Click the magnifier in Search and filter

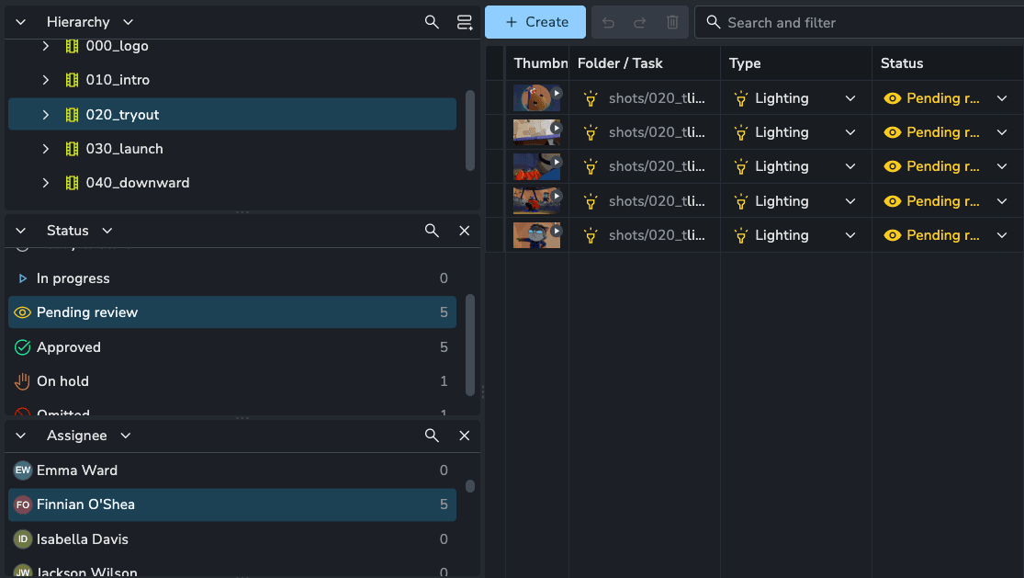(714, 22)
